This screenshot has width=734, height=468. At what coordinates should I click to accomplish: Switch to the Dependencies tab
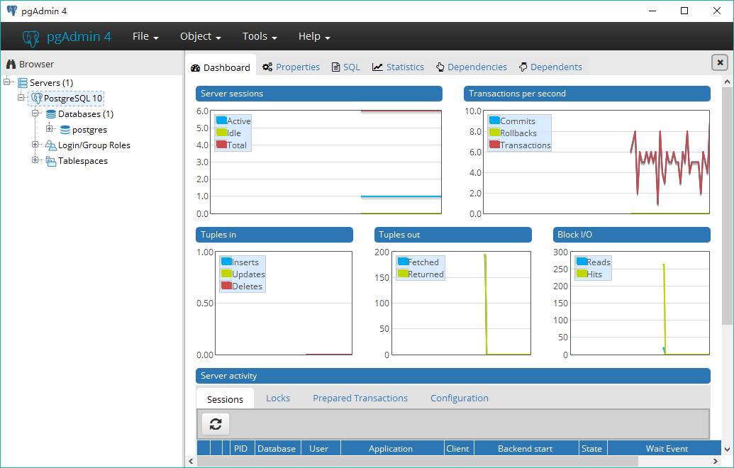[472, 67]
